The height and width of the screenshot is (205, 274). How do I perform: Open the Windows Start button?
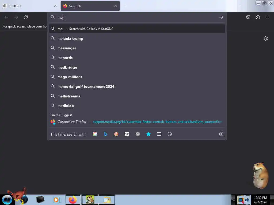point(7,200)
